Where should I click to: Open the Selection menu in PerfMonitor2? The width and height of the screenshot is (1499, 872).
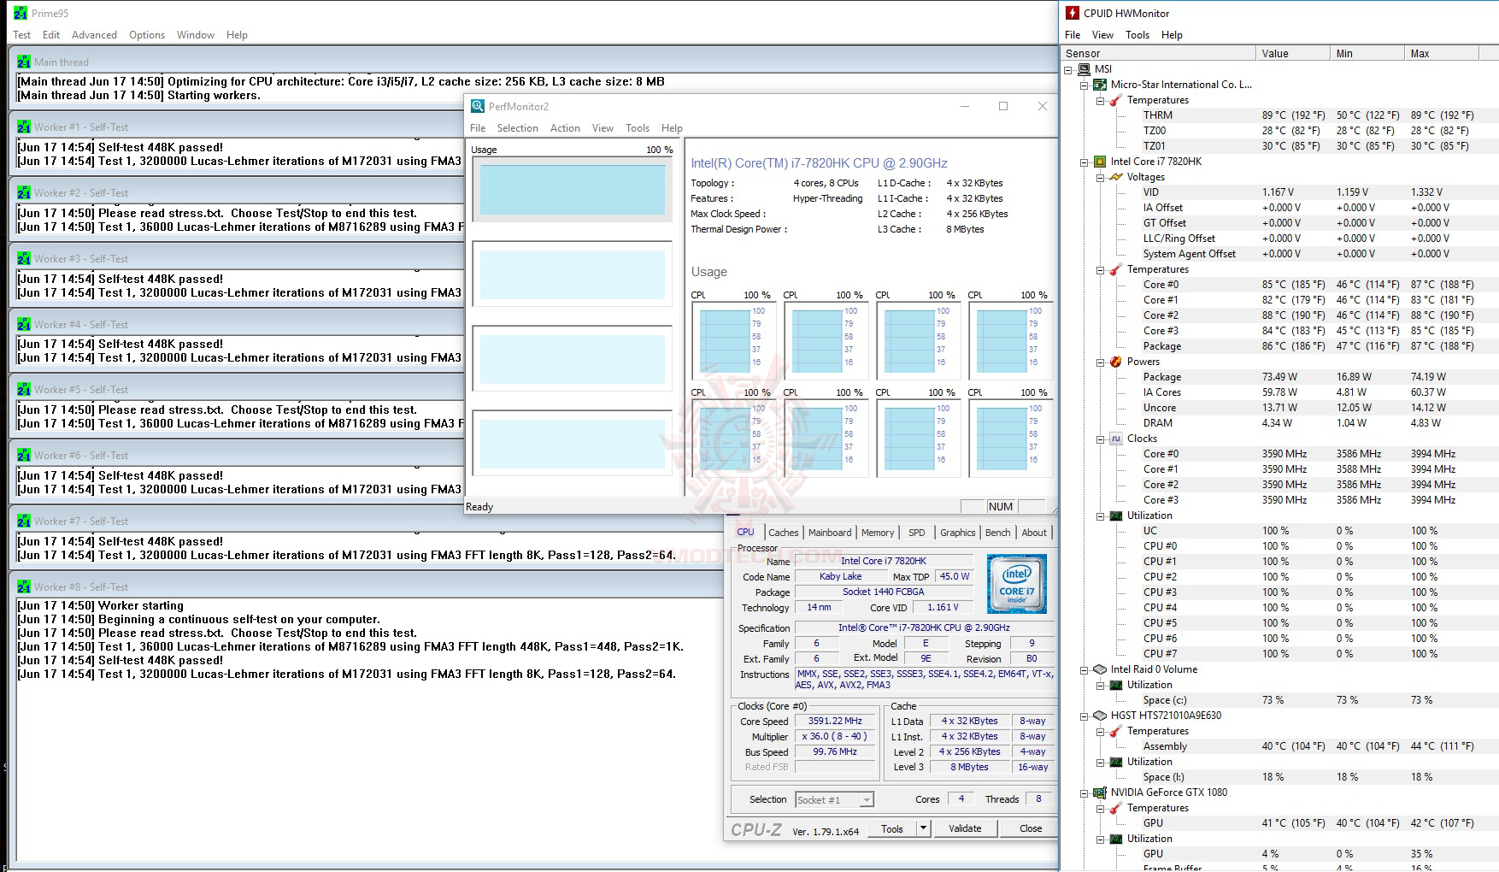518,128
